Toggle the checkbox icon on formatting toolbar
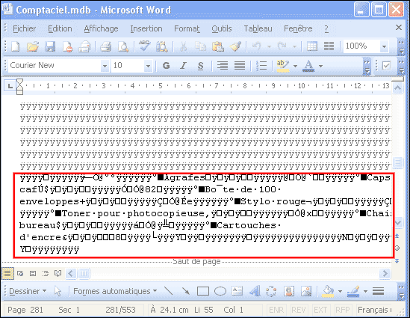 point(386,66)
